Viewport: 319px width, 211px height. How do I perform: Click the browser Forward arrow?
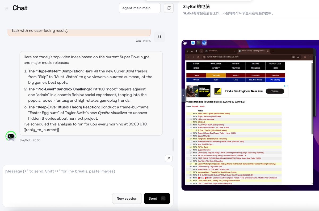(193, 57)
